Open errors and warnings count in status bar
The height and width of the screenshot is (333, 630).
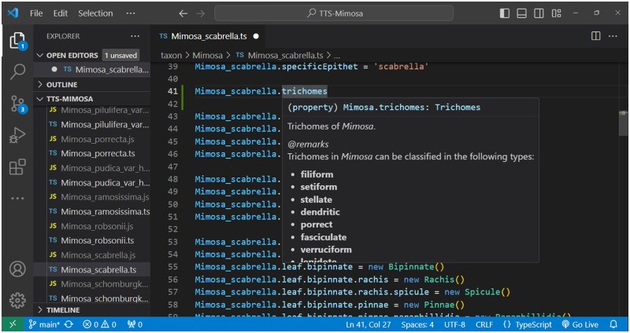[x=100, y=324]
